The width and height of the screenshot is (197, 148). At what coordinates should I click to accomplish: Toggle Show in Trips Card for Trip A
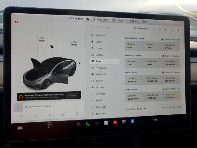click(x=163, y=72)
